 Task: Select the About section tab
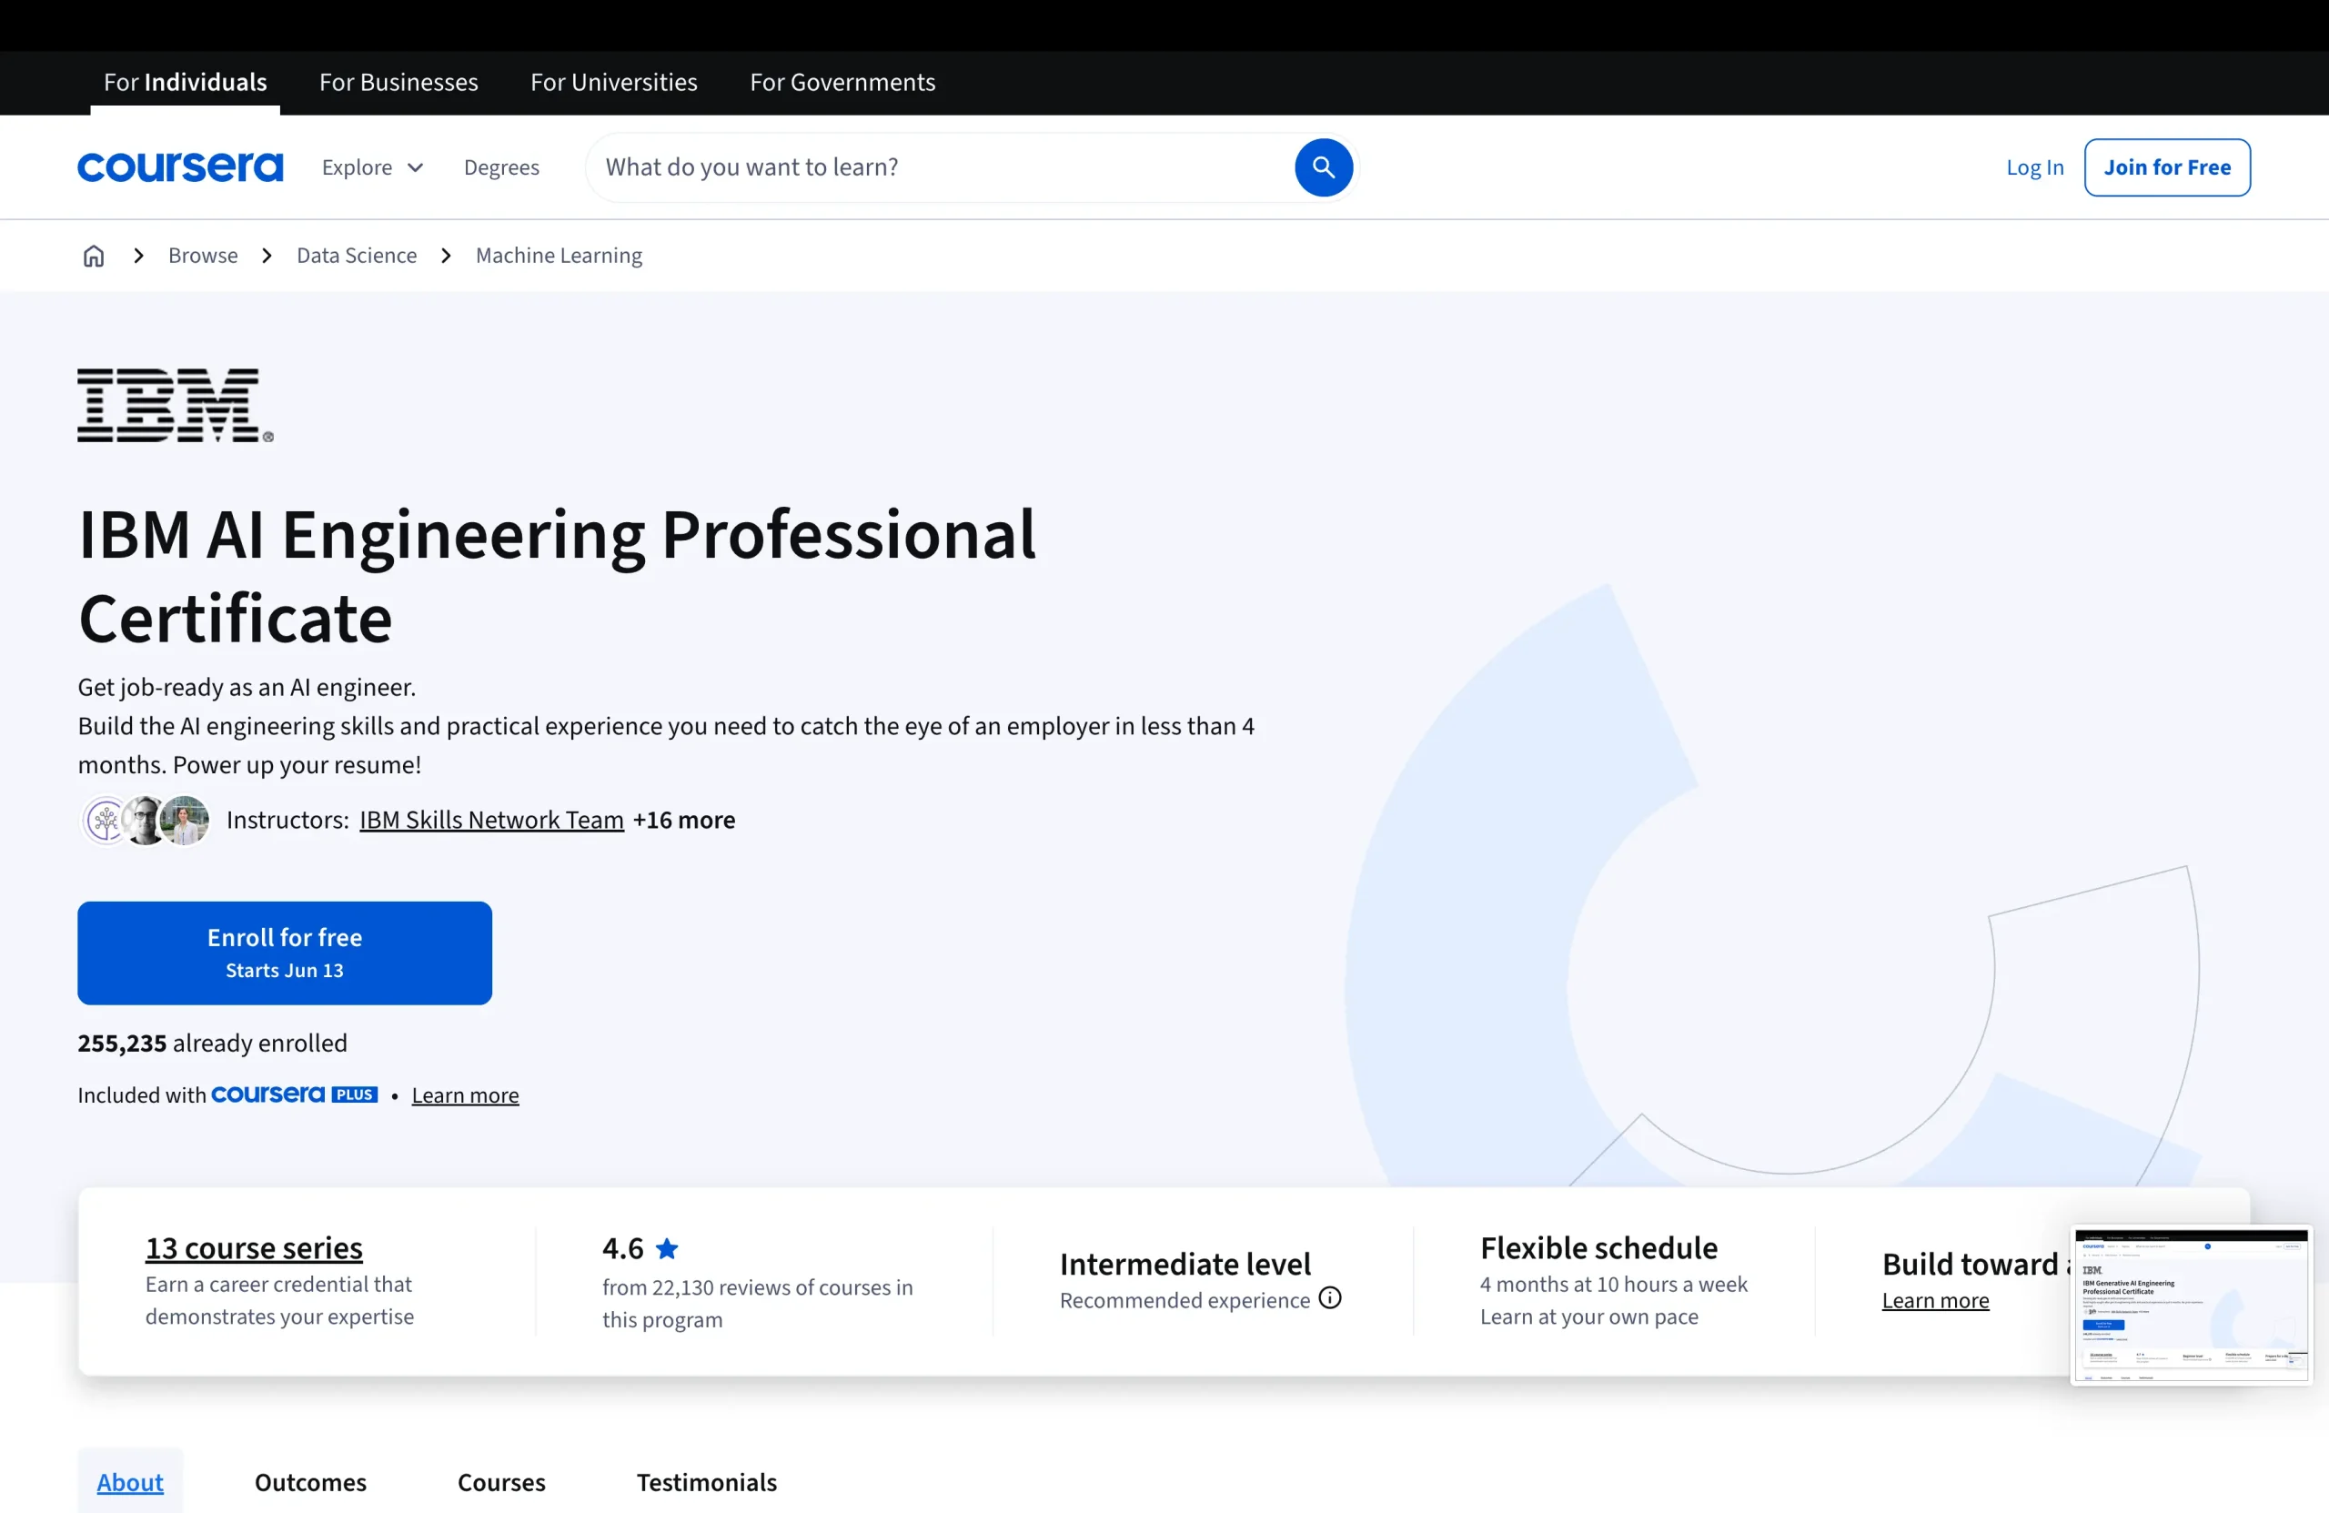click(130, 1481)
